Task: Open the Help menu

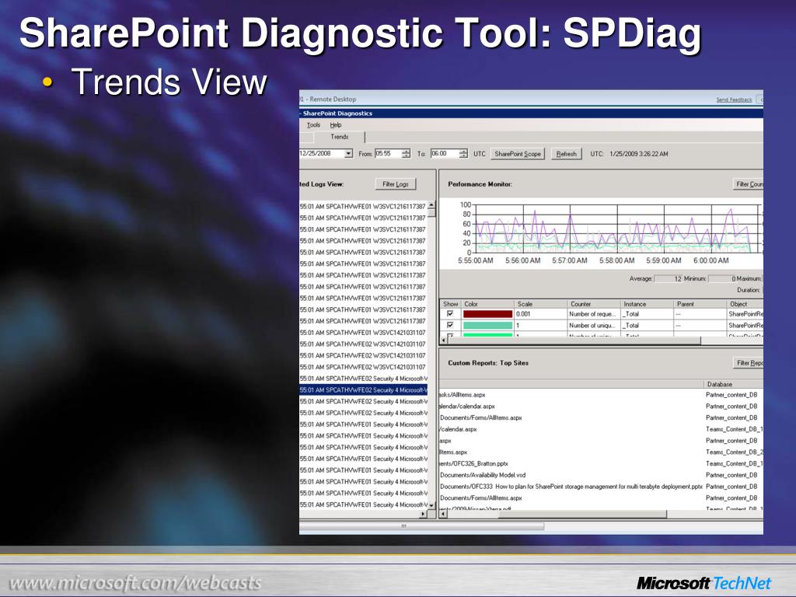Action: (336, 125)
